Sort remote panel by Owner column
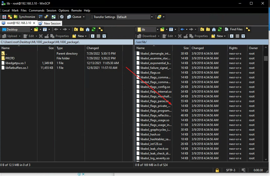270x176 pixels. point(255,48)
